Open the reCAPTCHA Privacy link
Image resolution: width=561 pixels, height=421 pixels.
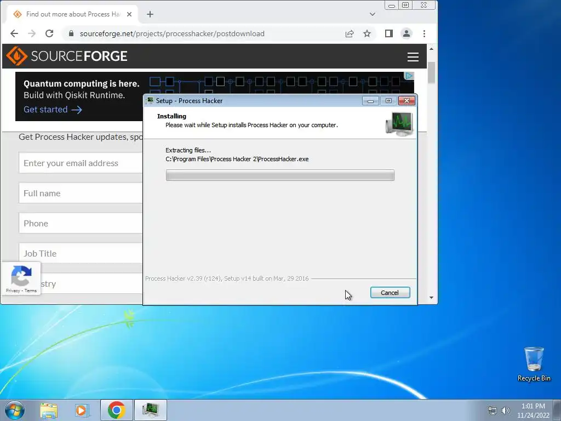(13, 291)
